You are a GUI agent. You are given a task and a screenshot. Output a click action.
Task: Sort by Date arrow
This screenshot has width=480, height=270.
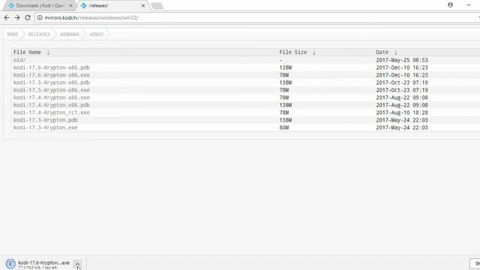coord(395,52)
